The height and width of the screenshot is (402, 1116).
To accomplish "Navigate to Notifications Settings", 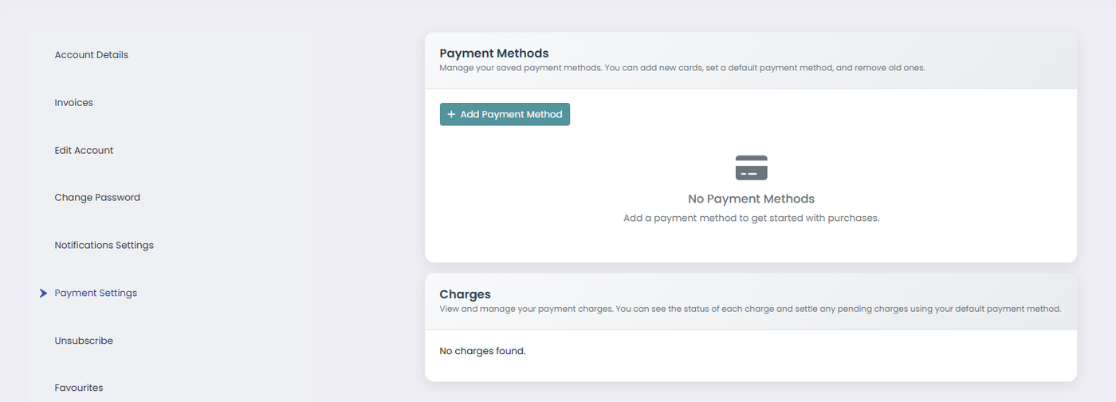I will pyautogui.click(x=104, y=245).
